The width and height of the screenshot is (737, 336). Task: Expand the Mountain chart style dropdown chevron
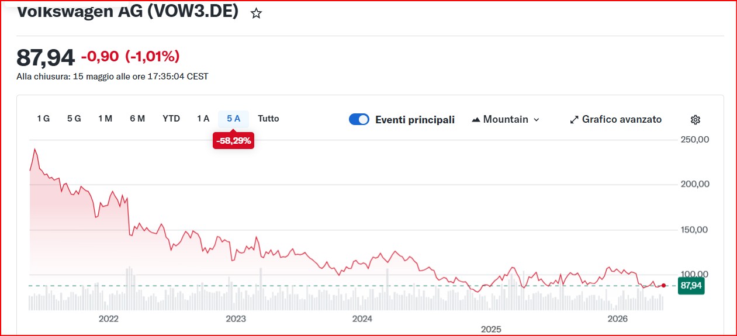tap(537, 120)
